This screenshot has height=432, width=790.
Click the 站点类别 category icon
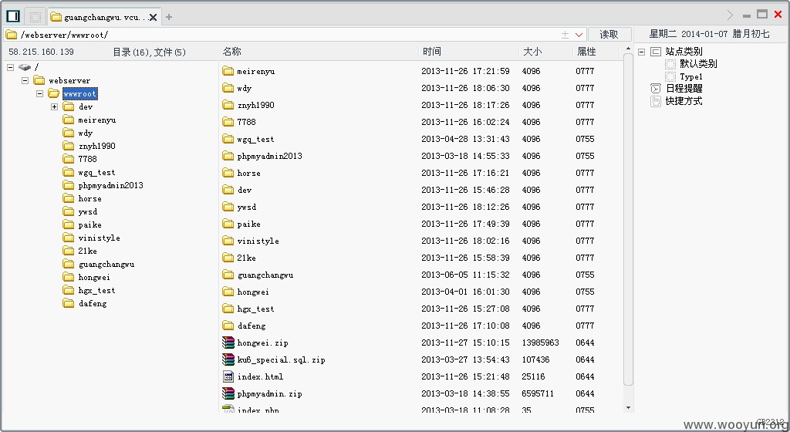click(x=656, y=52)
